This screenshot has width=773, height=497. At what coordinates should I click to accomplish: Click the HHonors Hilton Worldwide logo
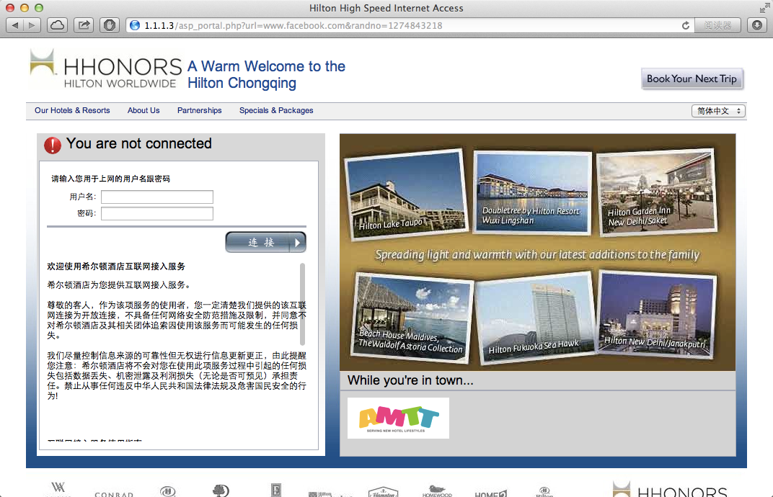point(105,71)
